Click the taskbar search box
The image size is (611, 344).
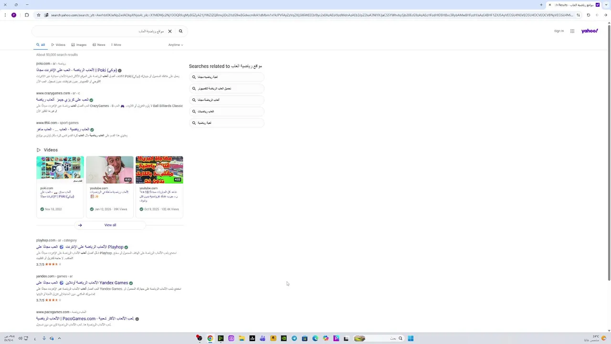pos(379,338)
